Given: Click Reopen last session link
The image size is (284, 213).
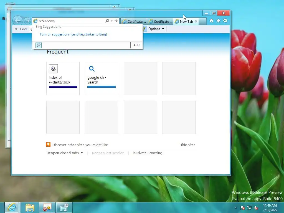Looking at the screenshot, I should pyautogui.click(x=108, y=153).
